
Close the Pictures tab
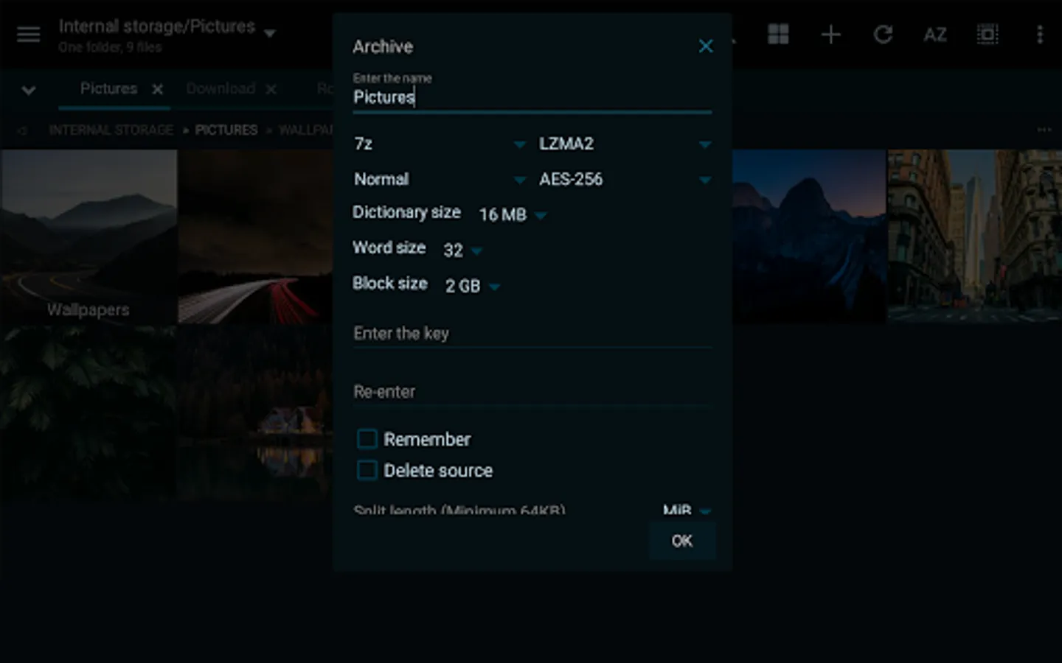pyautogui.click(x=158, y=89)
